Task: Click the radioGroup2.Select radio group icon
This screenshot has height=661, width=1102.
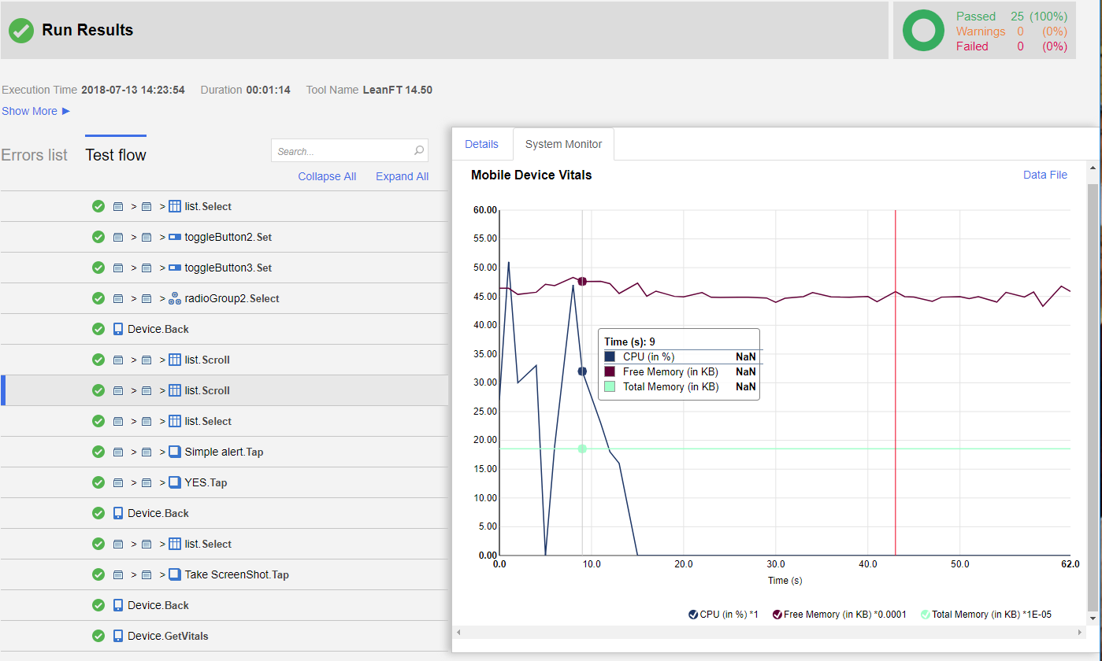Action: tap(175, 298)
